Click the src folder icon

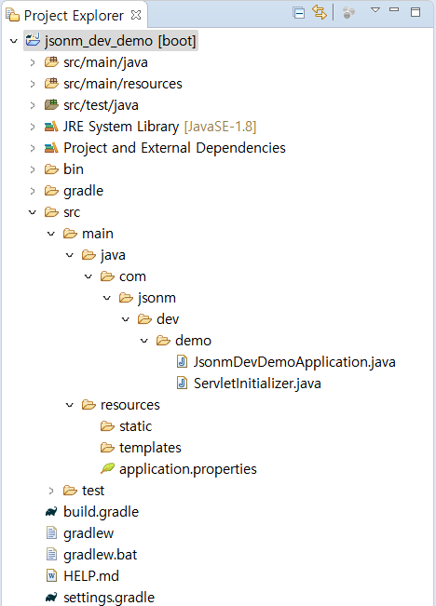pyautogui.click(x=51, y=212)
